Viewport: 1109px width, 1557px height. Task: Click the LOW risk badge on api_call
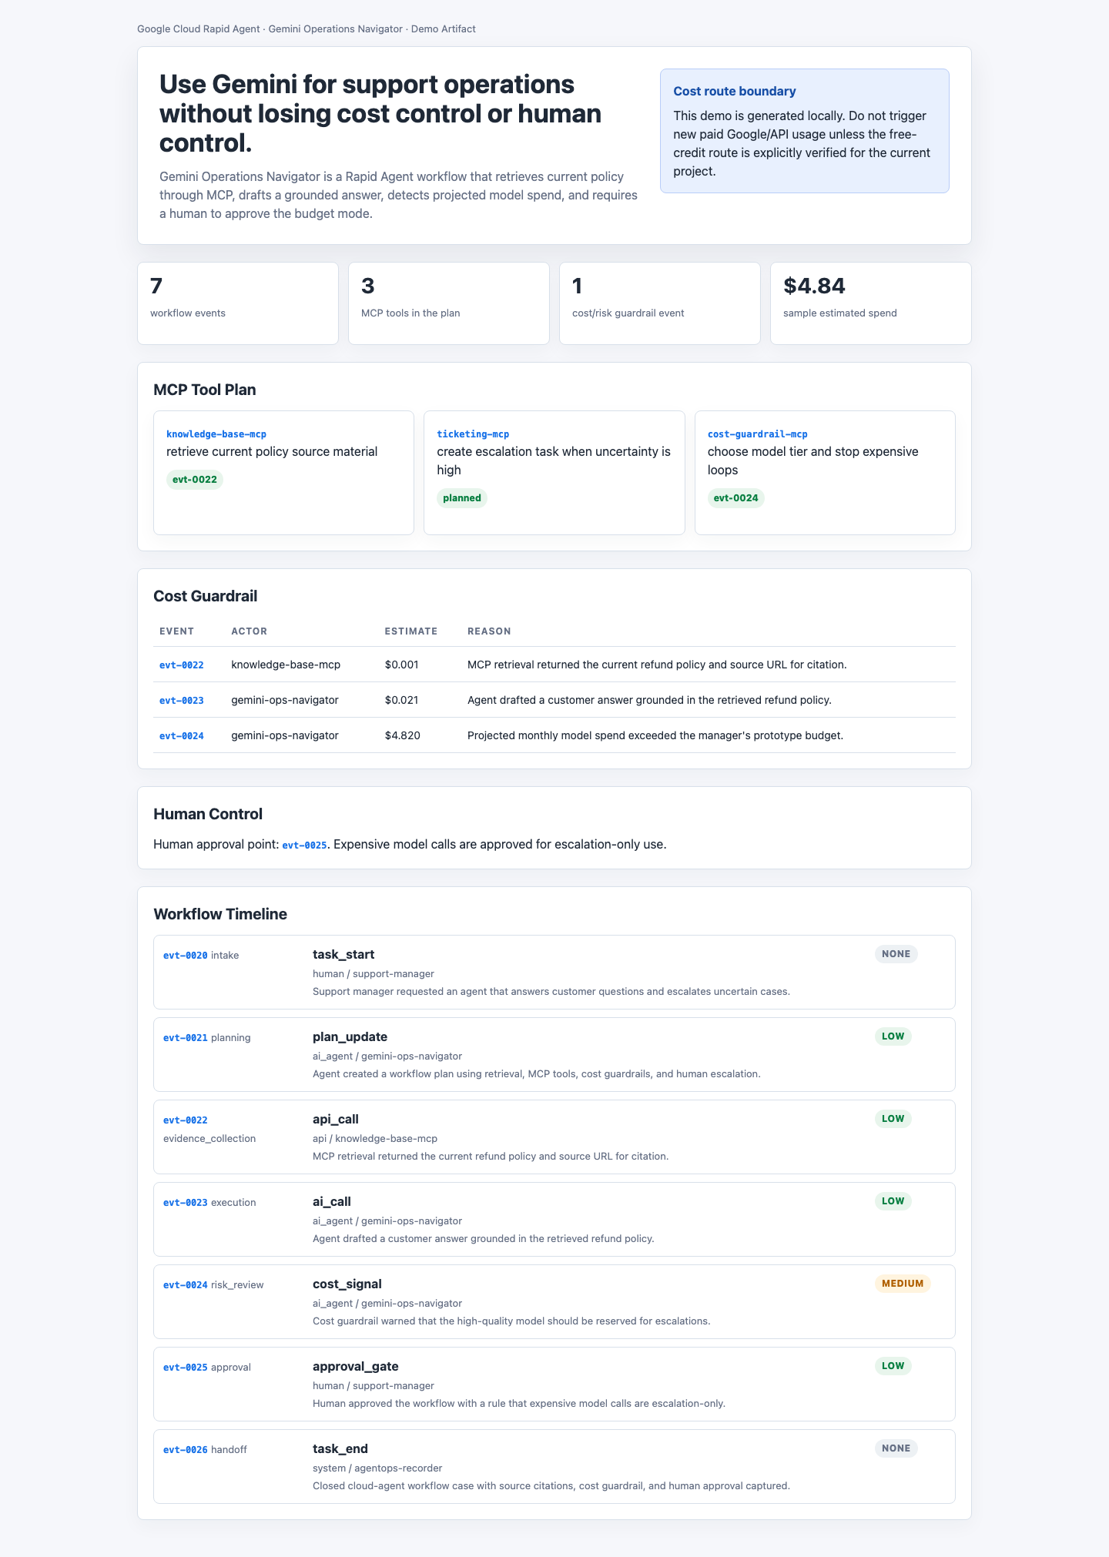pyautogui.click(x=893, y=1119)
